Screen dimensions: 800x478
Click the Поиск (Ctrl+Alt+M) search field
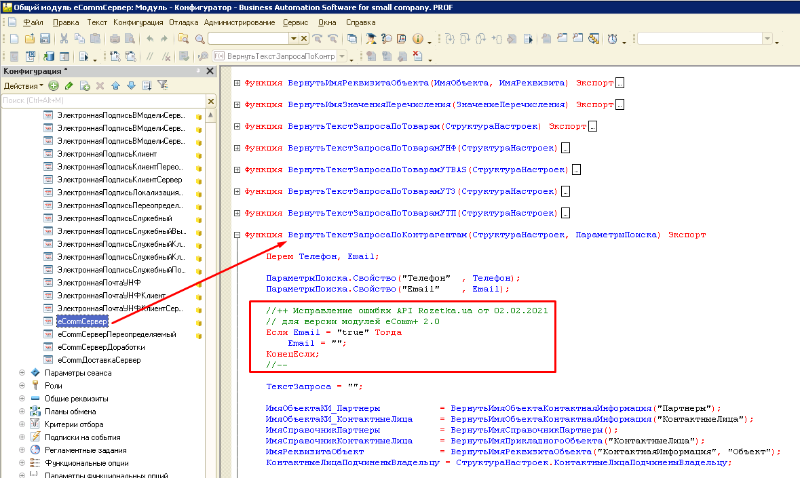click(102, 101)
